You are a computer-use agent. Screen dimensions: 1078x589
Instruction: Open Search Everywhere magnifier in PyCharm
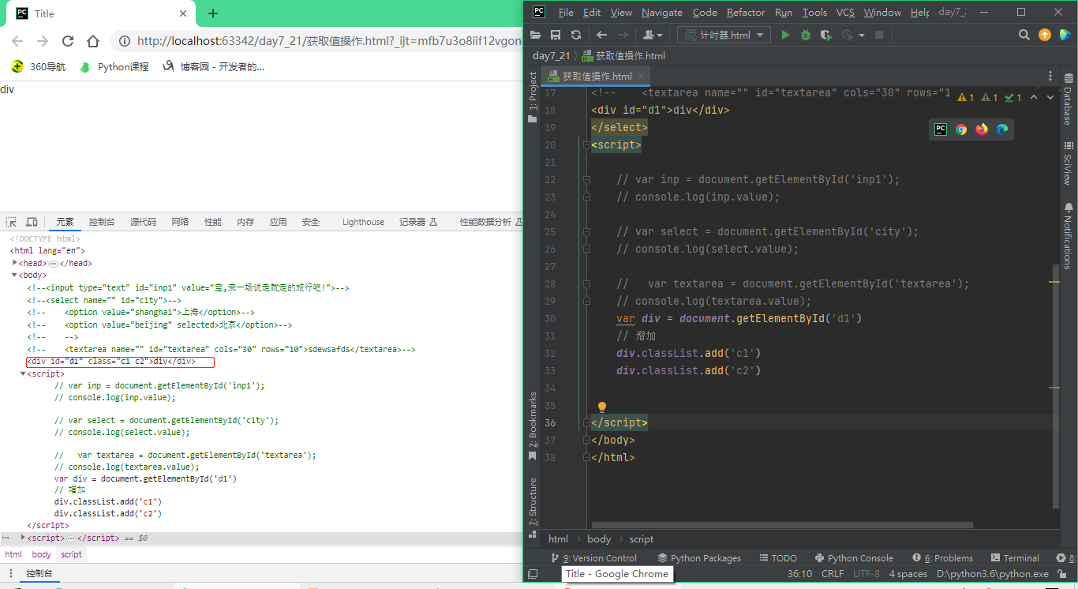click(1024, 35)
